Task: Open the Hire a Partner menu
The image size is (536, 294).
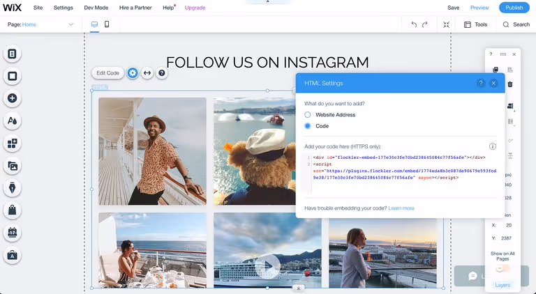Action: pyautogui.click(x=135, y=8)
